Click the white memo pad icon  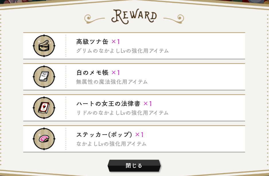tap(44, 77)
